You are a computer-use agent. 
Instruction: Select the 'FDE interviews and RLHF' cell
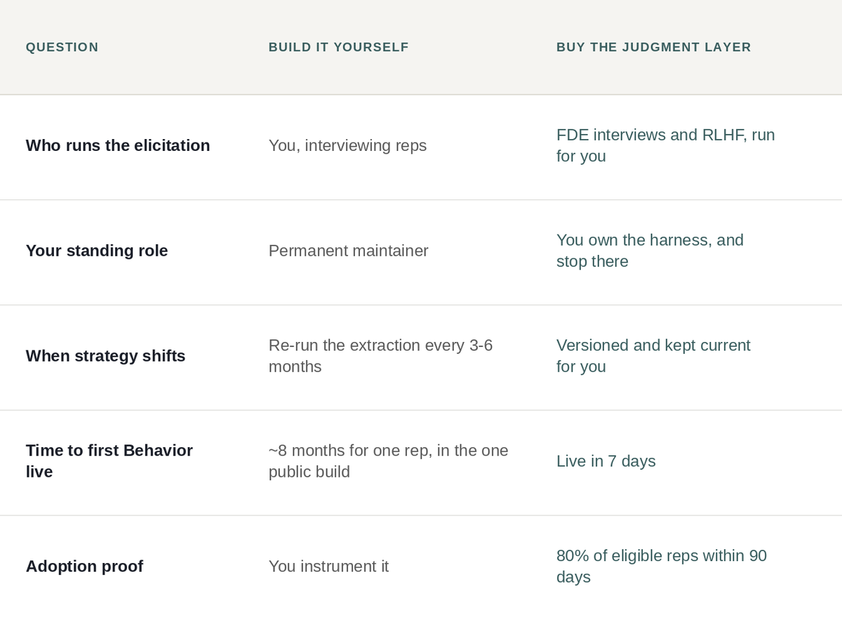click(665, 145)
